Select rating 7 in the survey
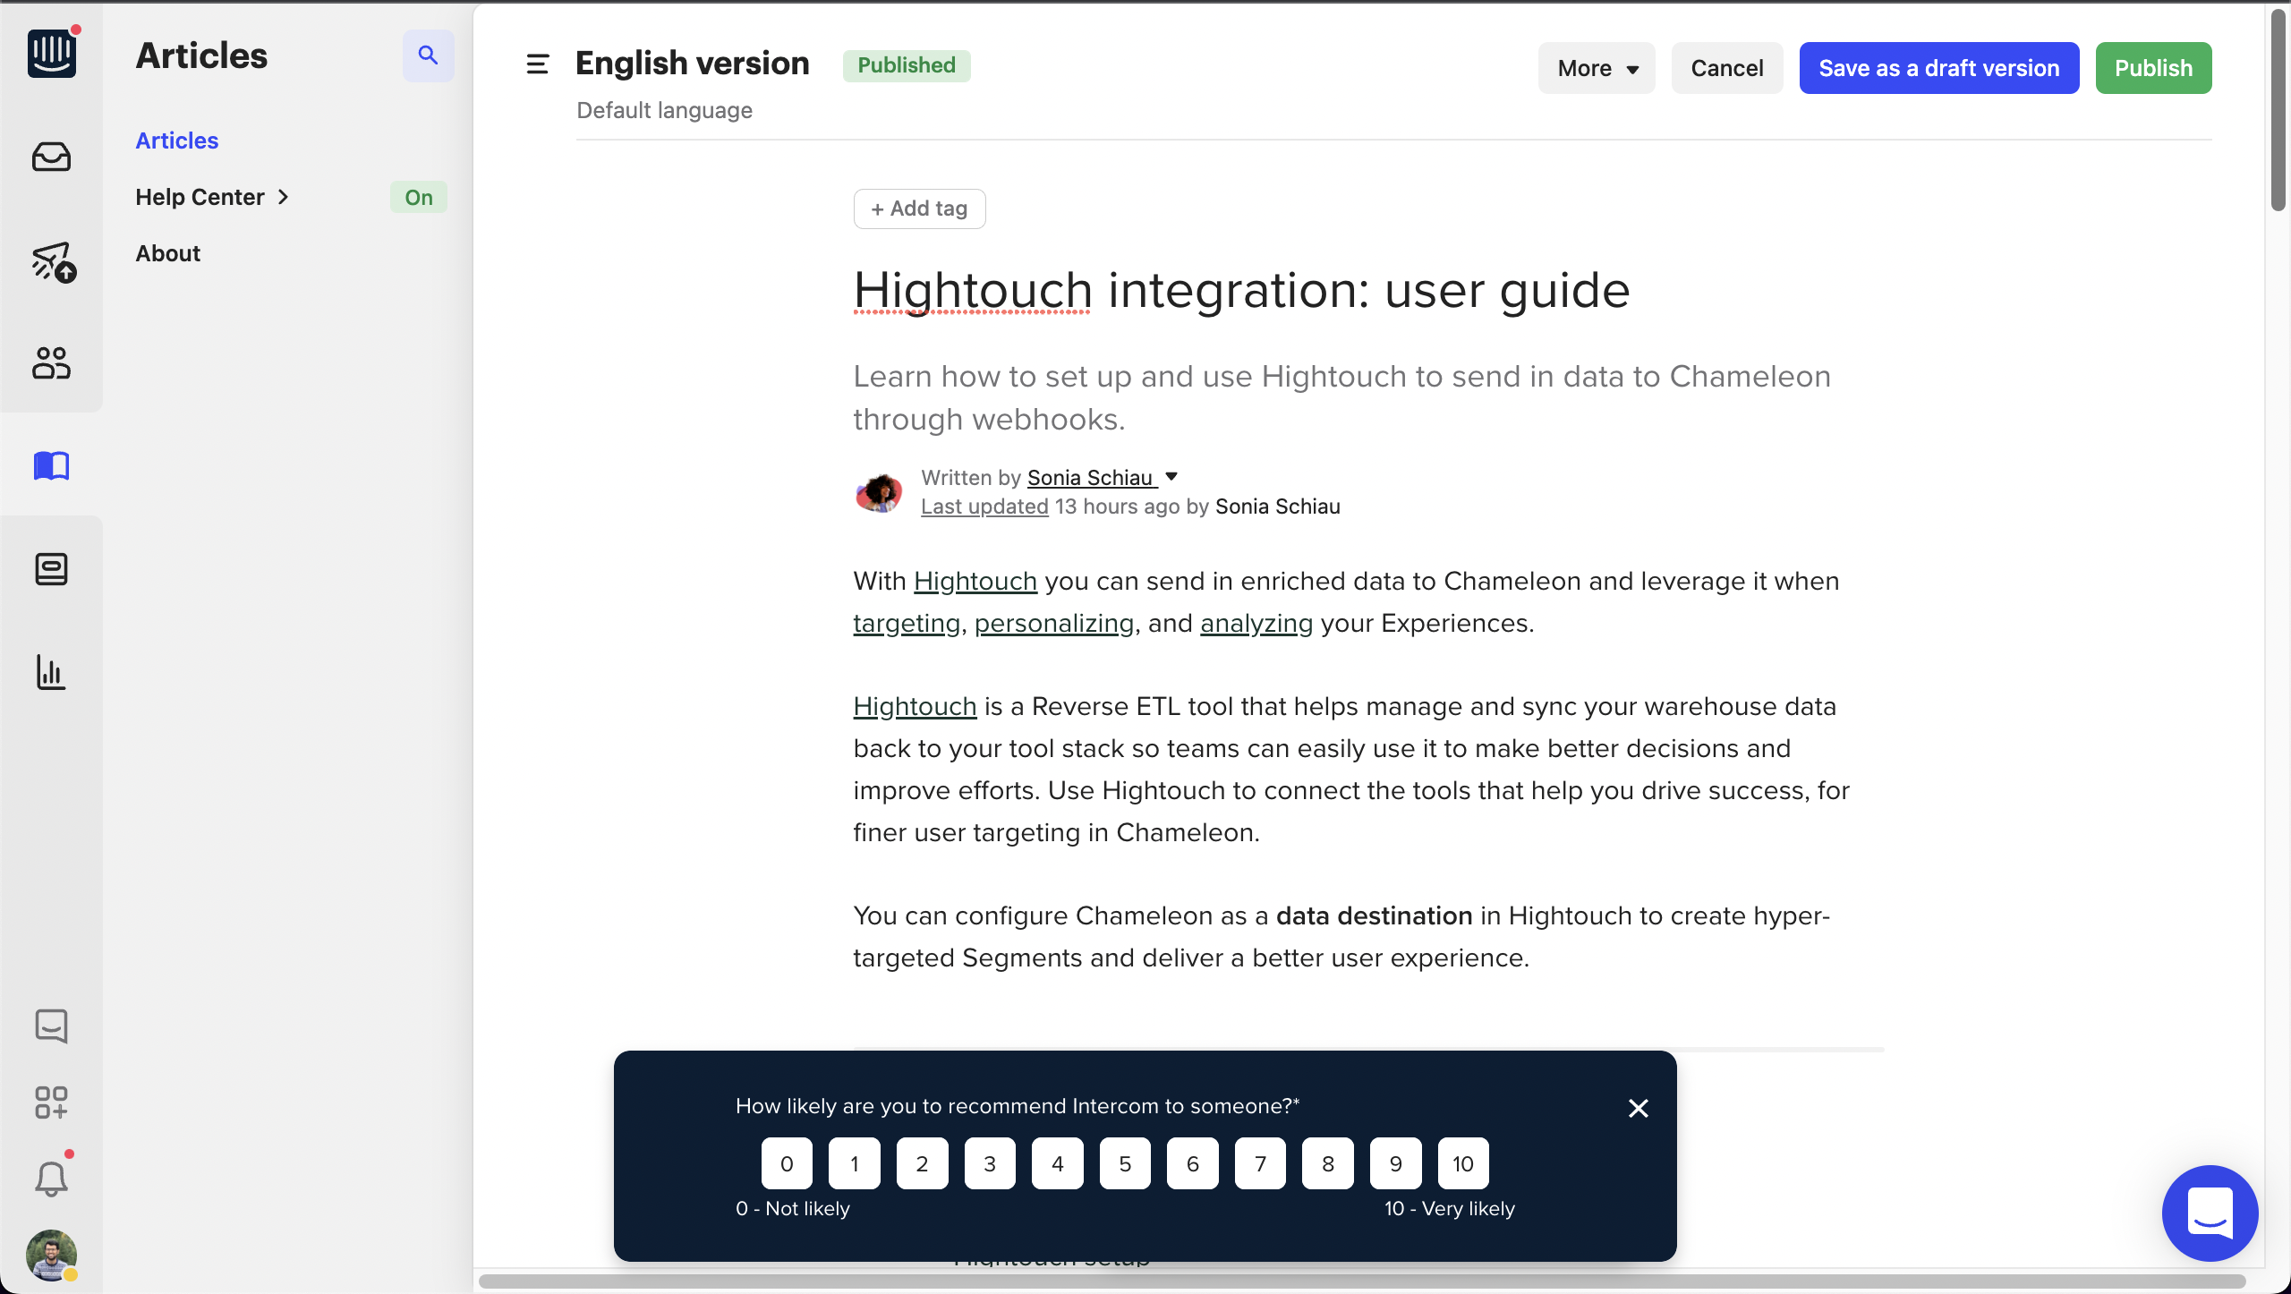Image resolution: width=2291 pixels, height=1294 pixels. pyautogui.click(x=1260, y=1163)
